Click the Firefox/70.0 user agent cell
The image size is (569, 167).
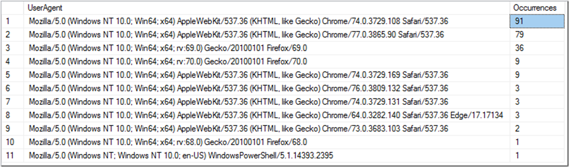click(168, 61)
